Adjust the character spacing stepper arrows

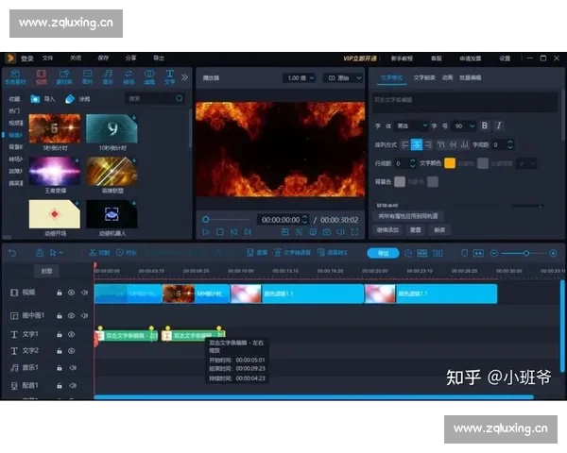(510, 144)
